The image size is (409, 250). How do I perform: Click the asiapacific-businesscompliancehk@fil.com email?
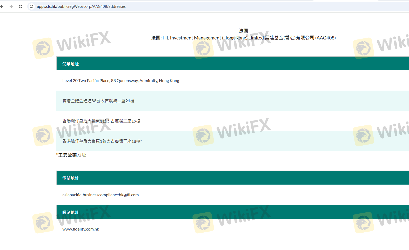tap(100, 195)
